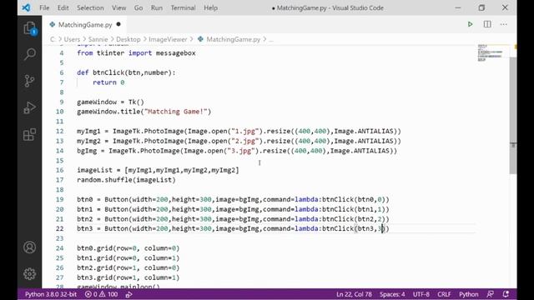Open the Run menu

click(157, 7)
